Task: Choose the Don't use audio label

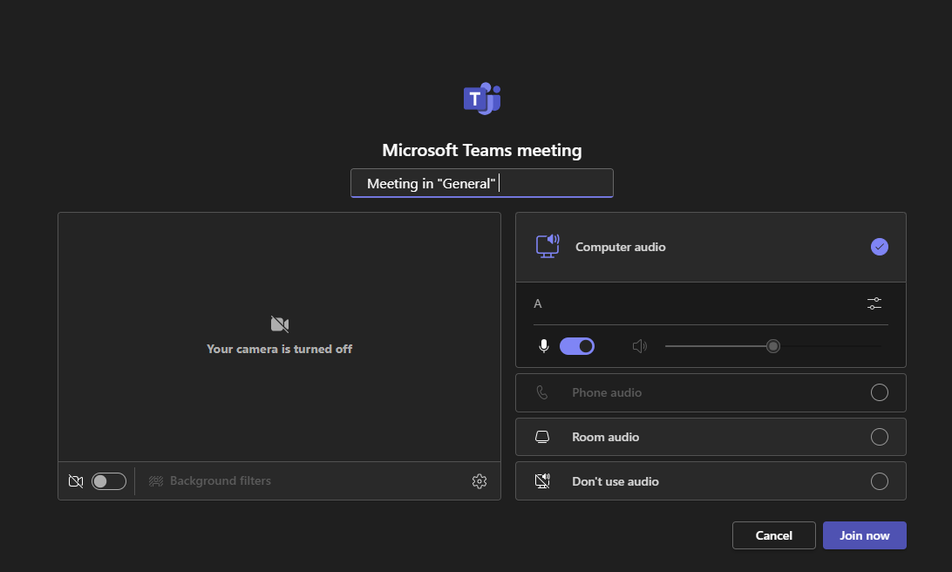Action: [615, 481]
